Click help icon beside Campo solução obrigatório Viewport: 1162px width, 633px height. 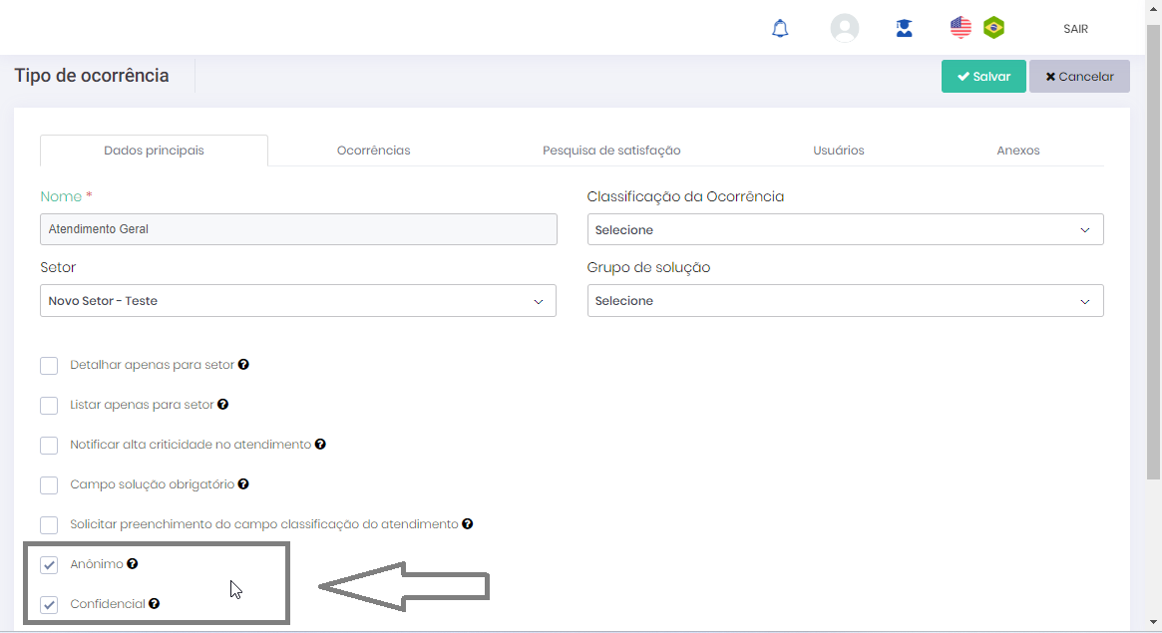click(243, 484)
